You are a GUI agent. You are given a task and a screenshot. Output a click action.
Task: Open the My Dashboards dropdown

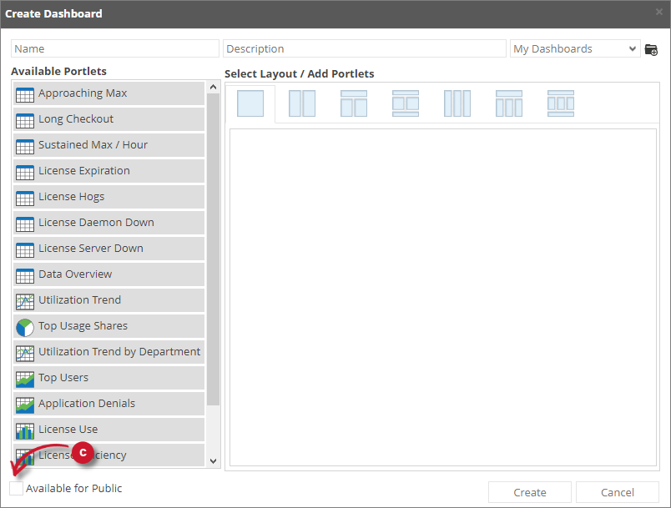(x=574, y=48)
